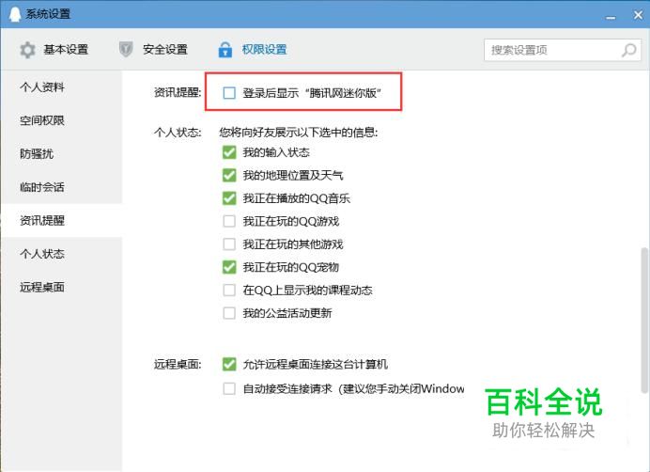
Task: Click the gear icon for 基本设置
Action: click(27, 50)
